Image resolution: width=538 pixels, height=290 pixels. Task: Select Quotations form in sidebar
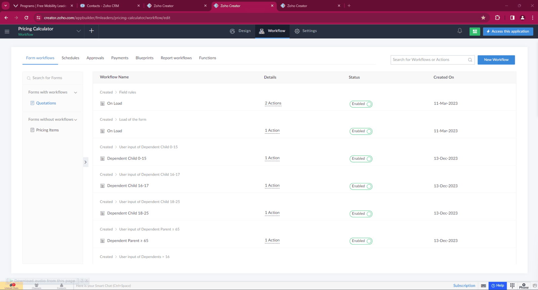[x=46, y=103]
